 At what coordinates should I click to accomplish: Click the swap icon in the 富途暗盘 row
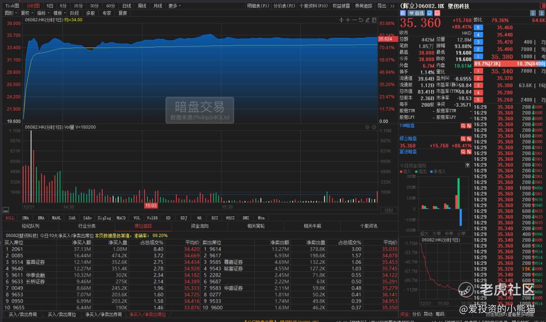coord(469,152)
